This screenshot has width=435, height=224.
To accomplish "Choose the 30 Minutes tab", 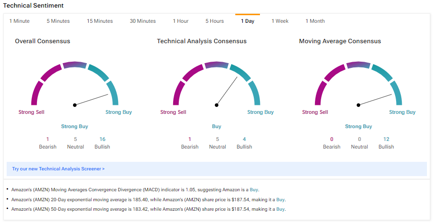I will pos(143,21).
